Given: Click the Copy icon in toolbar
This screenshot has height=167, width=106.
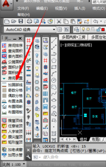Looking at the screenshot, I should coord(66,22).
